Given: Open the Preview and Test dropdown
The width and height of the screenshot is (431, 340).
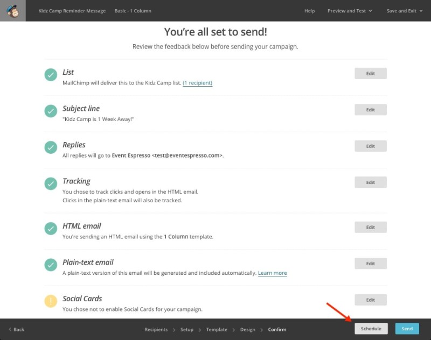Looking at the screenshot, I should click(x=350, y=11).
